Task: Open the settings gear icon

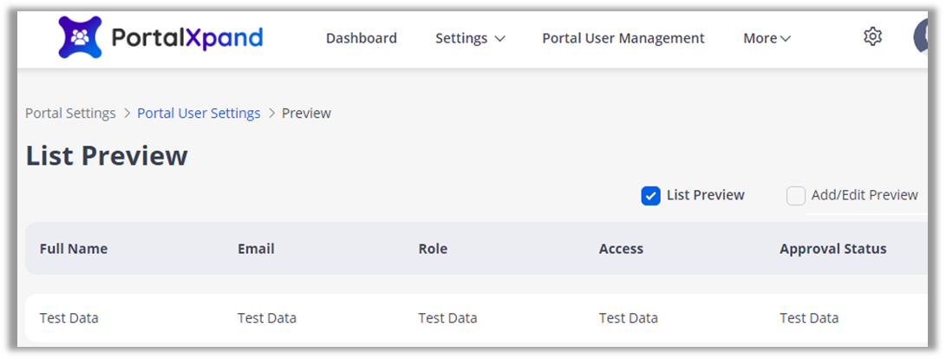Action: click(872, 36)
